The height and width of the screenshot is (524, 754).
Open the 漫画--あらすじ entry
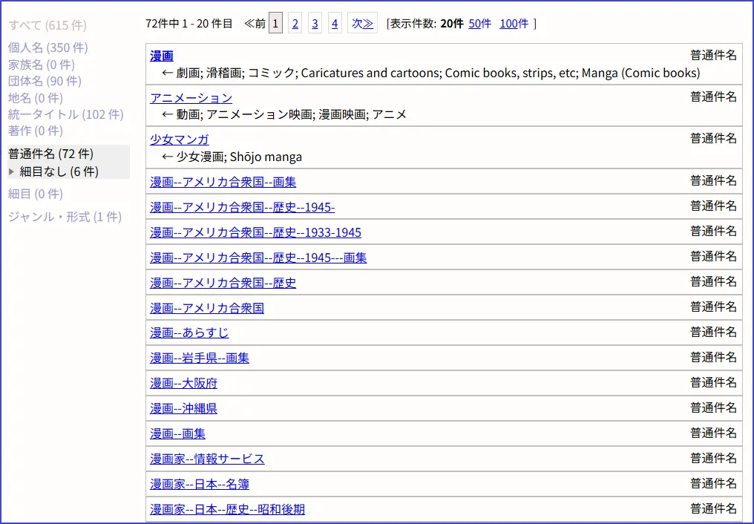(189, 333)
